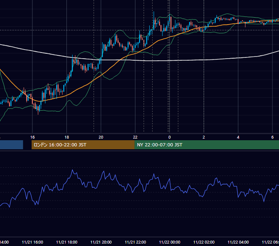Click the 11/21 20:00 date label
This screenshot has height=246, width=279.
(101, 242)
